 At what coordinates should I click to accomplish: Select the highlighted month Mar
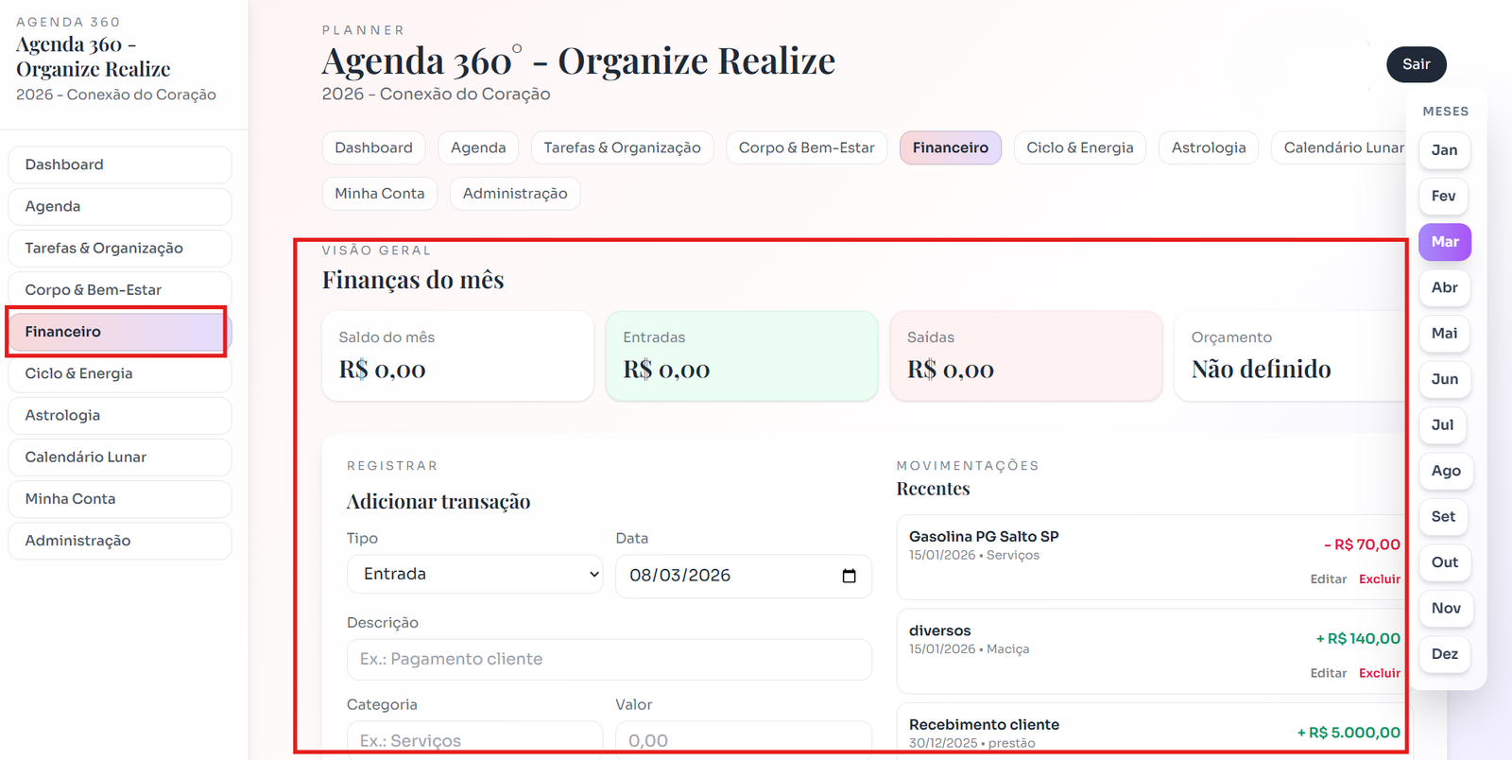[x=1445, y=242]
